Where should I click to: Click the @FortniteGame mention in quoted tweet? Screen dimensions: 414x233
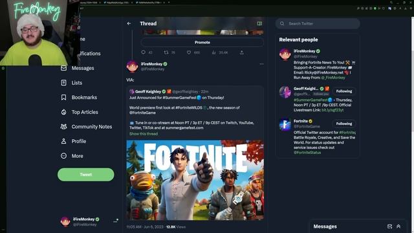[x=142, y=113]
